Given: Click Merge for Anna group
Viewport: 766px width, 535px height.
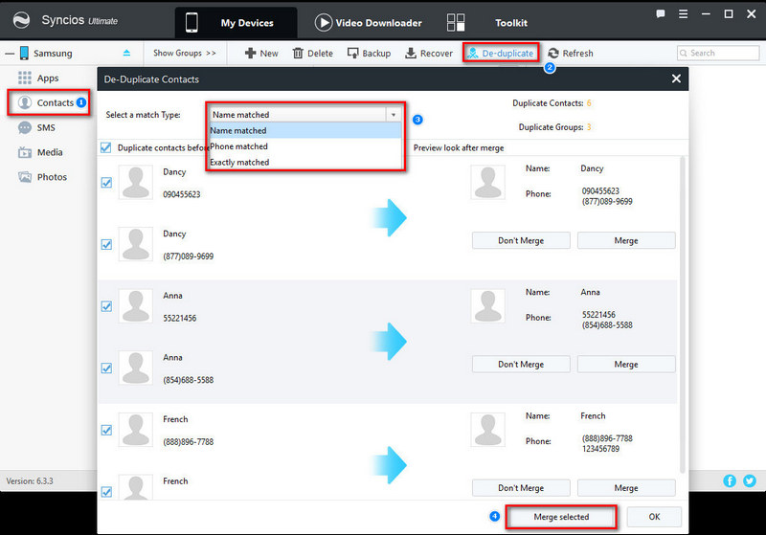Looking at the screenshot, I should (x=626, y=364).
